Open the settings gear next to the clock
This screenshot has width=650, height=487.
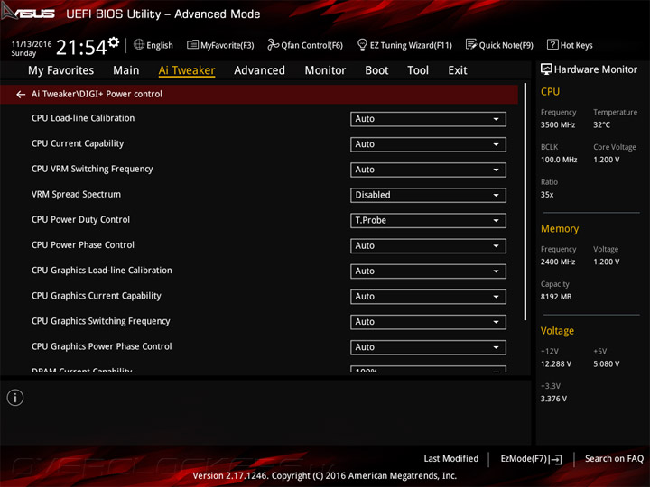114,42
